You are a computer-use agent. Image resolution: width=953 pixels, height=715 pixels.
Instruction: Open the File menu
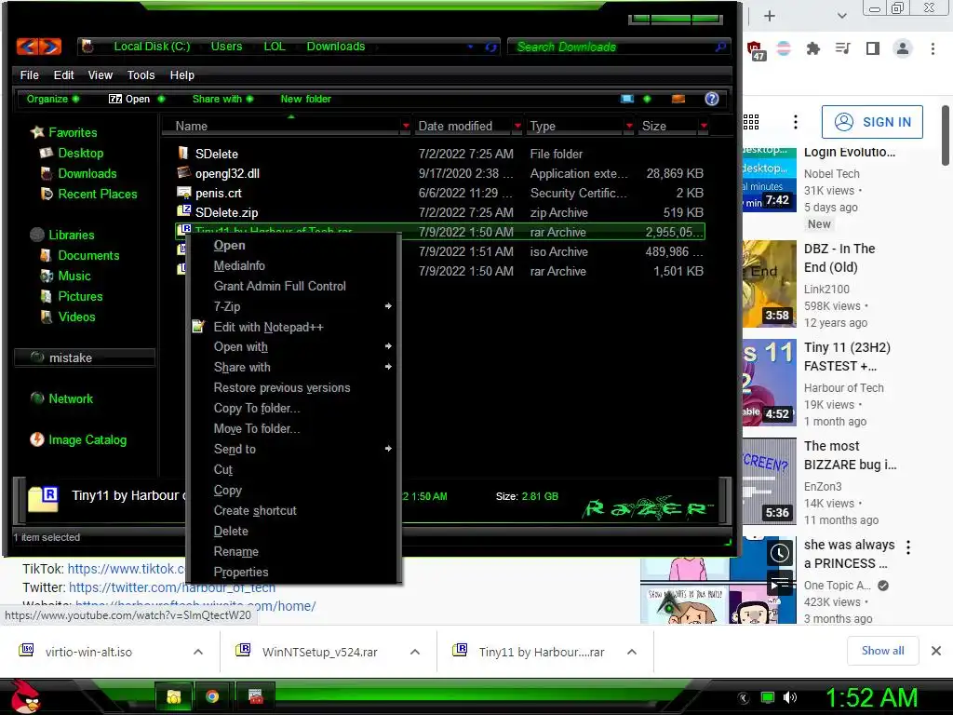click(29, 74)
